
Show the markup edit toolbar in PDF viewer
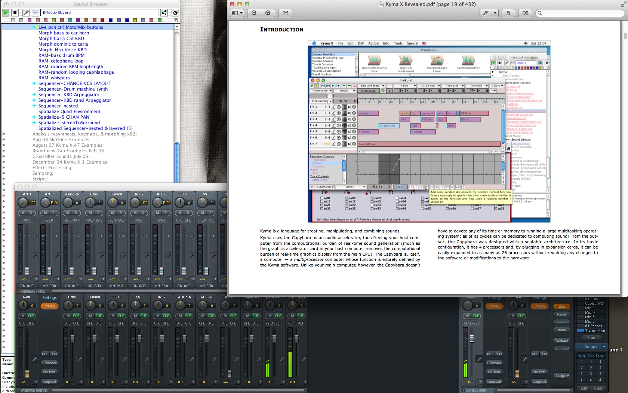(x=525, y=13)
